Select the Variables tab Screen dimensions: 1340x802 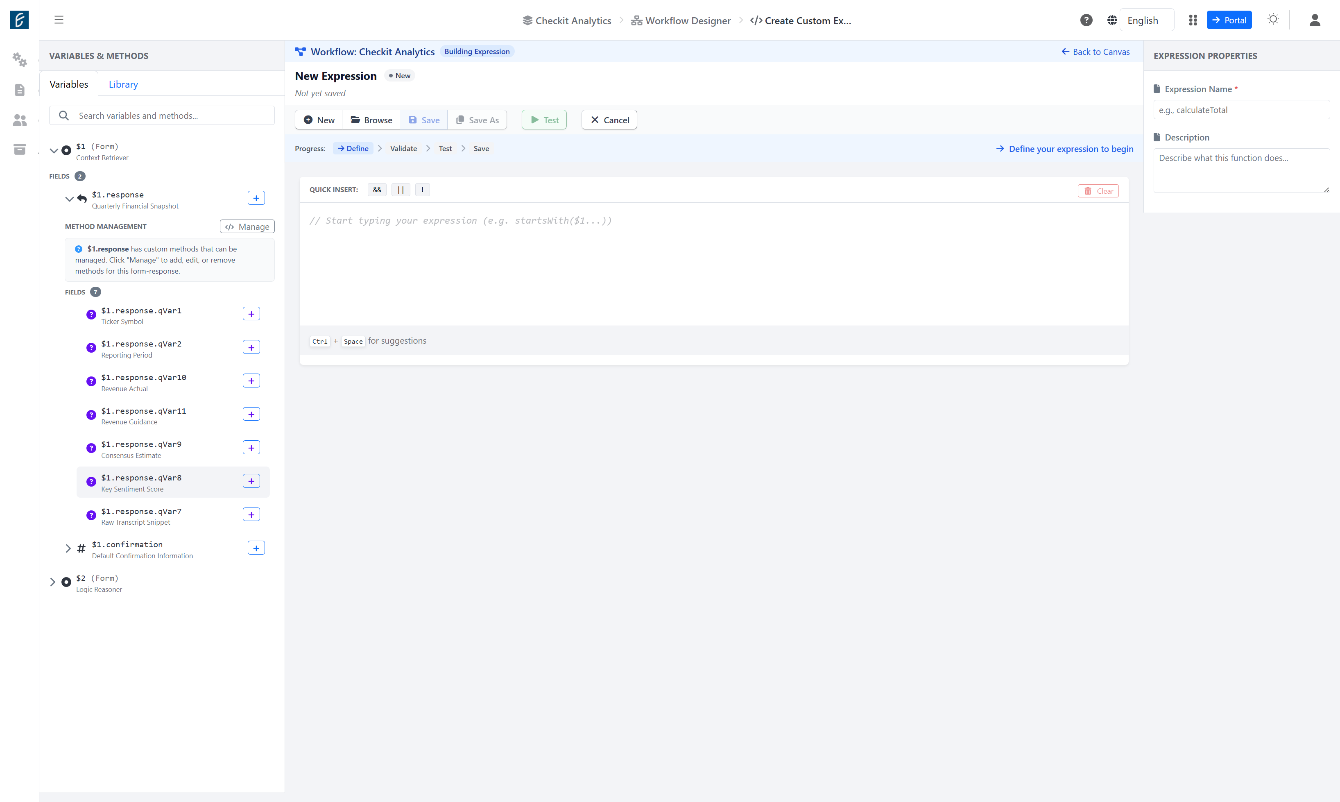69,84
